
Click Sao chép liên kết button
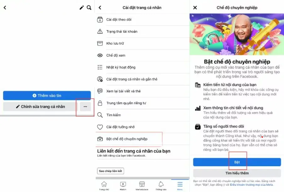point(111,171)
